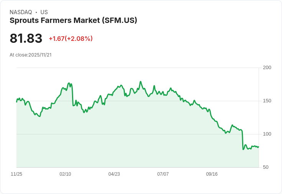This screenshot has height=194, width=282.
Task: Select the 07/07 date on the x-axis
Action: coord(163,174)
